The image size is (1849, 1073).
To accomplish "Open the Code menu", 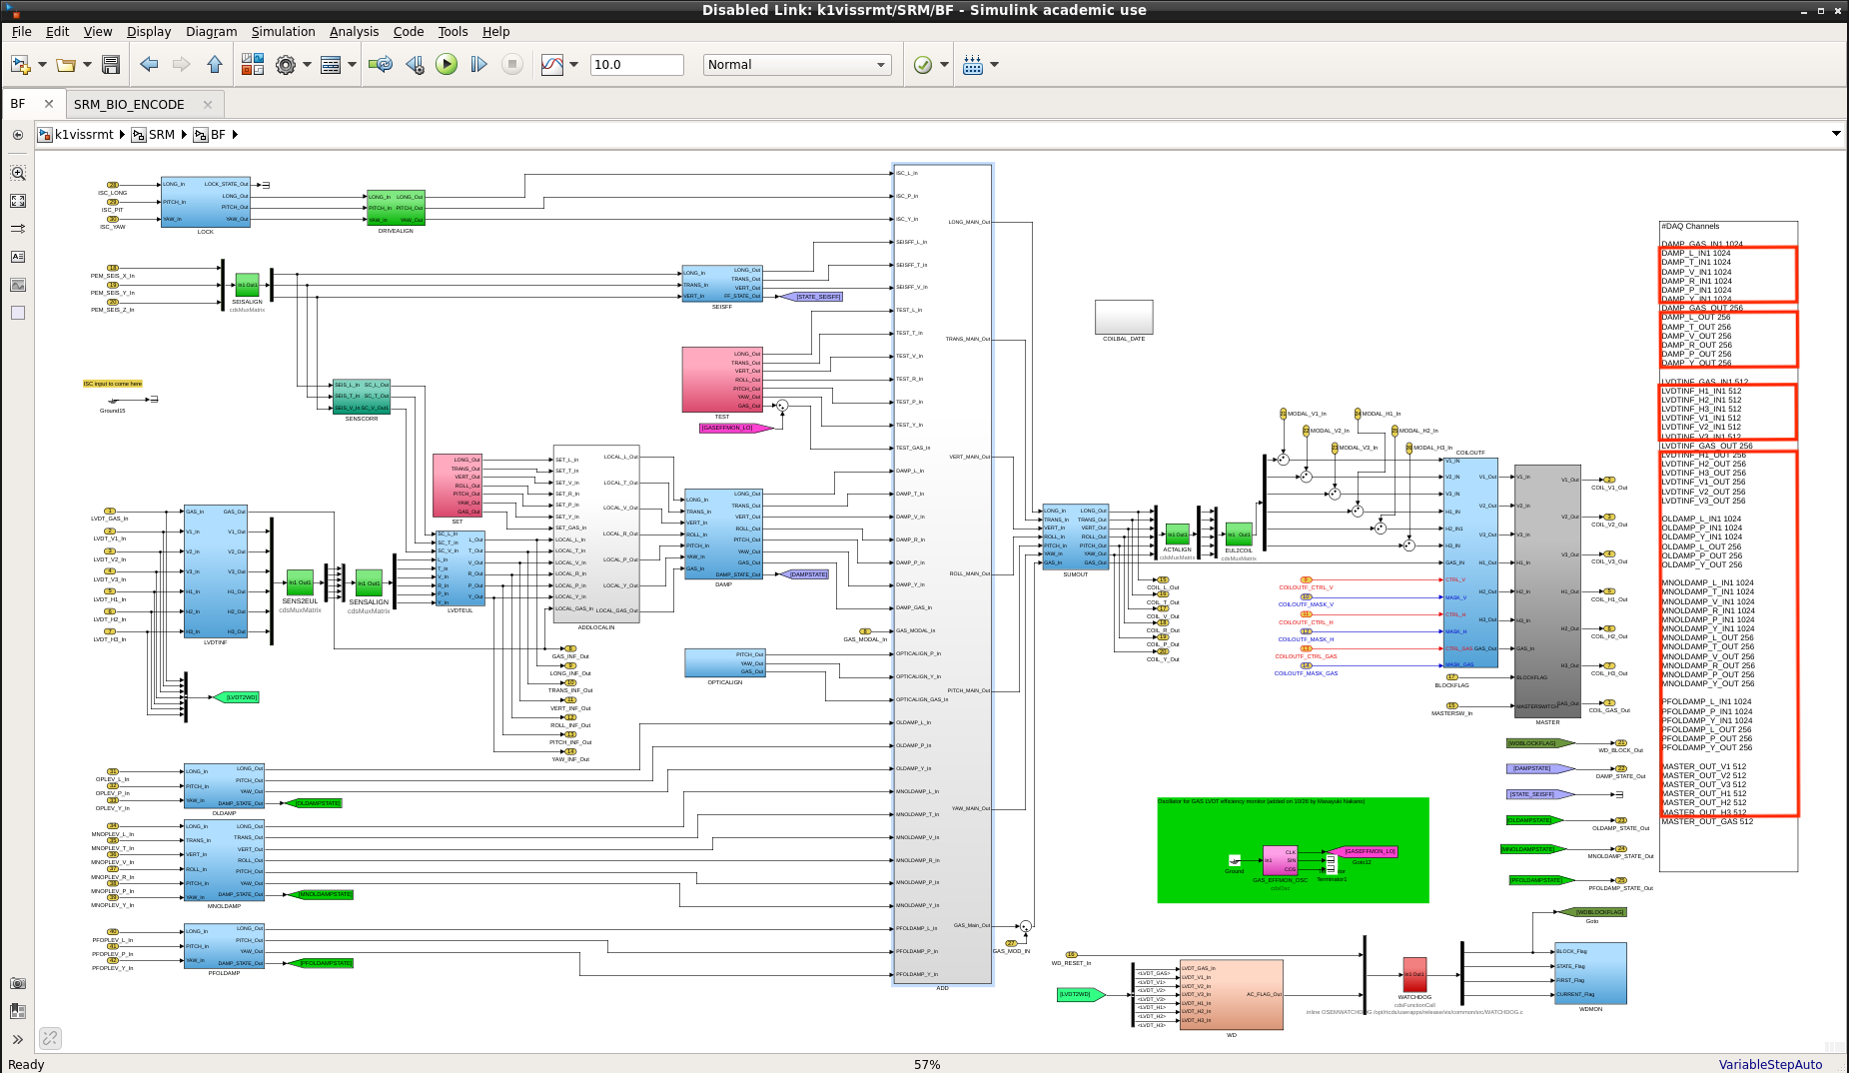I will pos(408,32).
